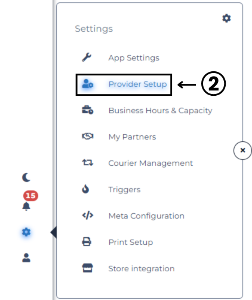
Task: Open Meta Configuration option
Action: [x=146, y=216]
